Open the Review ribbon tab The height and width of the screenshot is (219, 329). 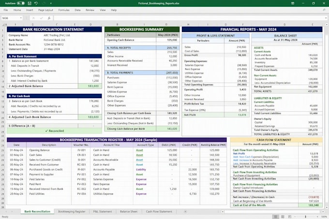90,10
